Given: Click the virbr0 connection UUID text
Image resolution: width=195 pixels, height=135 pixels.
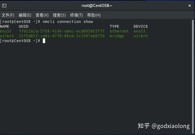Looking at the screenshot, I should pyautogui.click(x=62, y=36).
